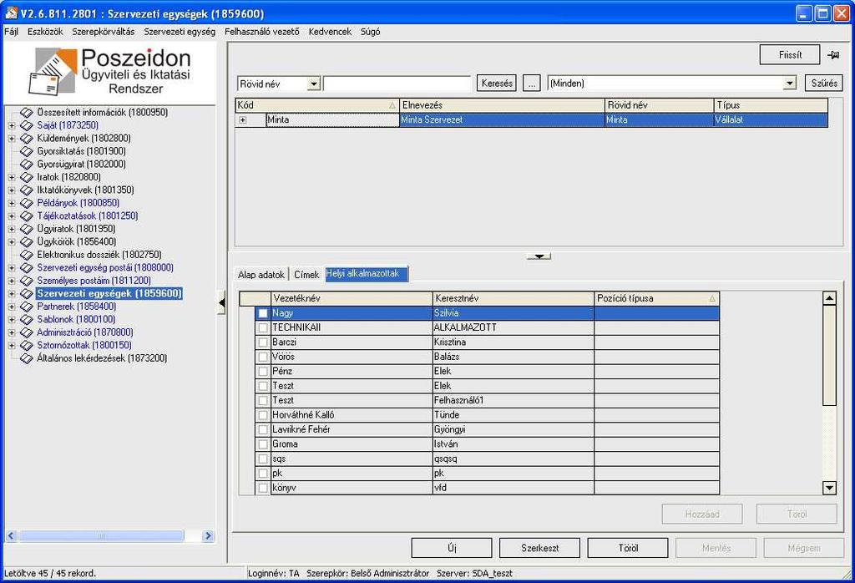This screenshot has width=855, height=583.
Task: Expand the Adminisztráció tree node
Action: coord(12,332)
